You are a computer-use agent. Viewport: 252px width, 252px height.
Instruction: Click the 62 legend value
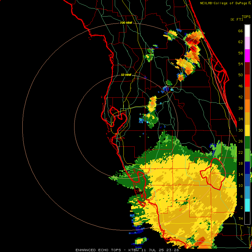pos(241,42)
